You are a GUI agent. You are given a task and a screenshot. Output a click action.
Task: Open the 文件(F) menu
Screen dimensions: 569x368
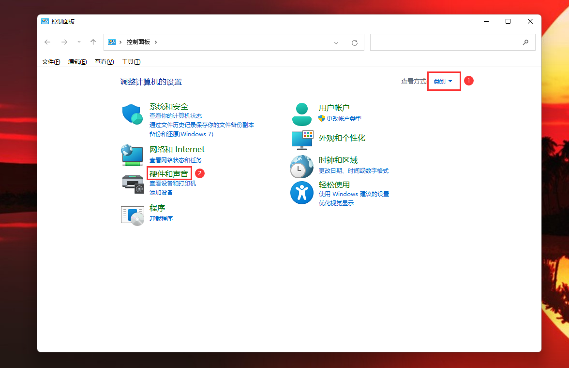tap(50, 61)
